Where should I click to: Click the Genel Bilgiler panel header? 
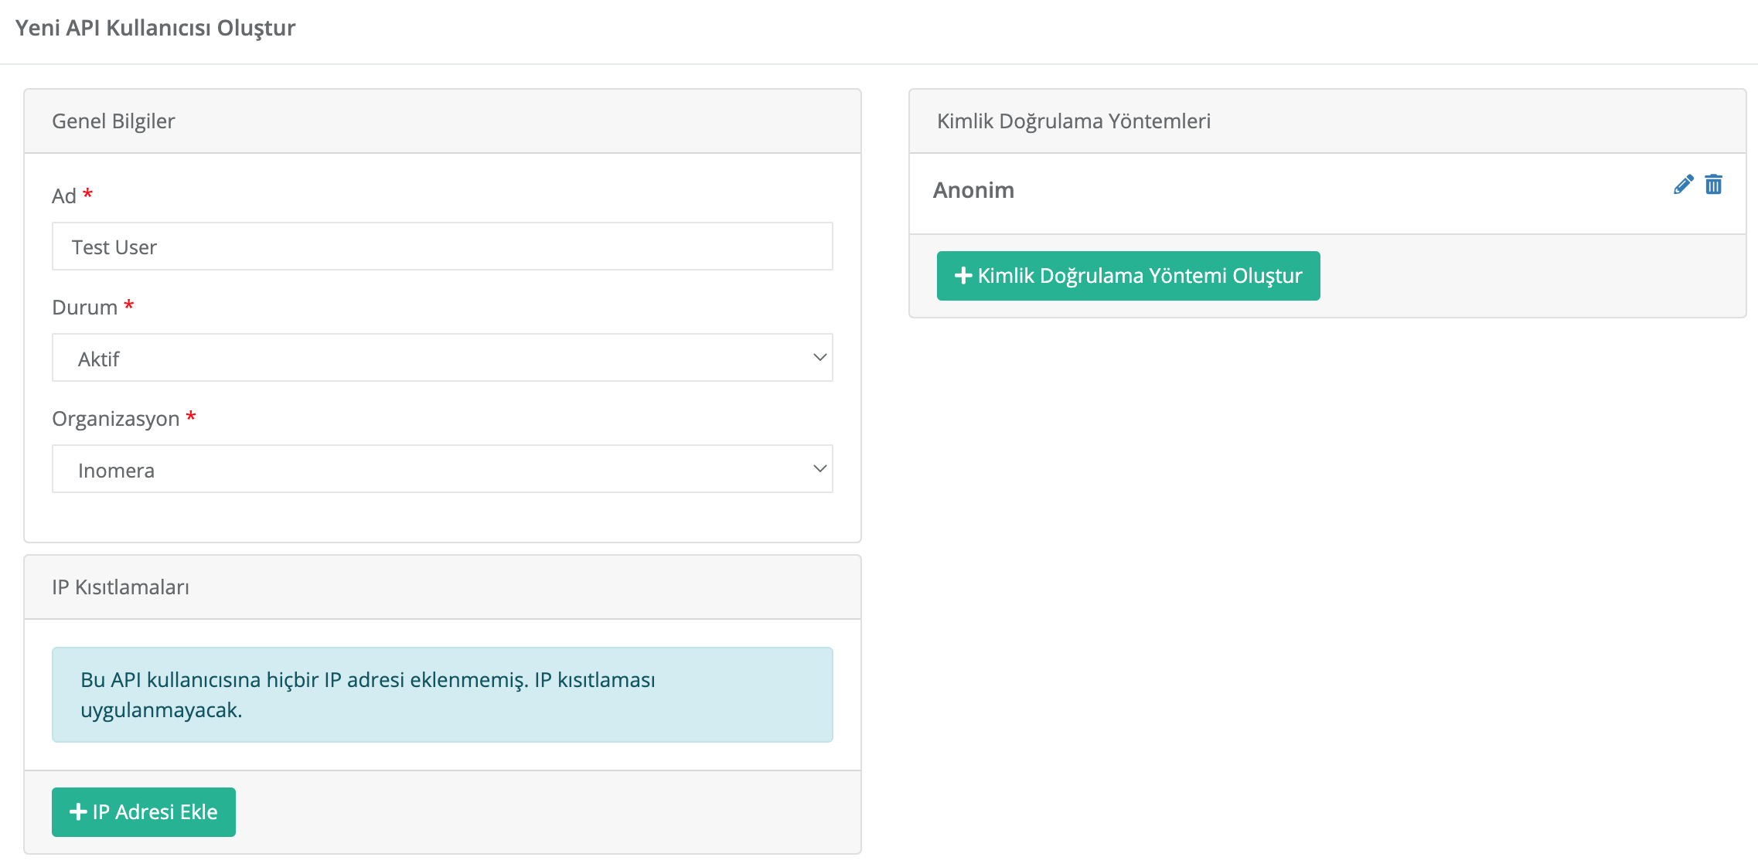click(x=442, y=121)
